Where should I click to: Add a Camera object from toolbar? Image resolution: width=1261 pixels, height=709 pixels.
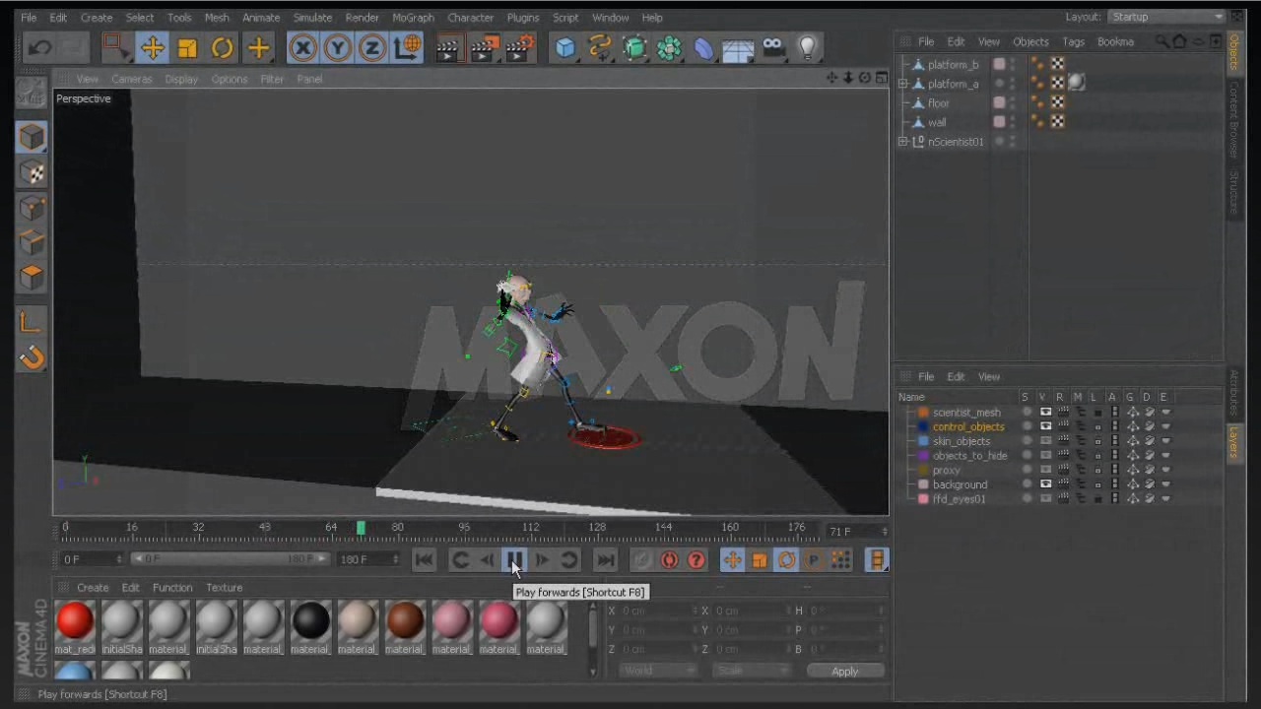773,47
